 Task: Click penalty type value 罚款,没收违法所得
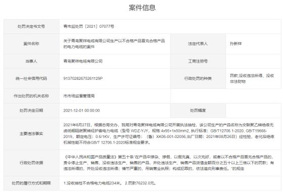(252, 78)
